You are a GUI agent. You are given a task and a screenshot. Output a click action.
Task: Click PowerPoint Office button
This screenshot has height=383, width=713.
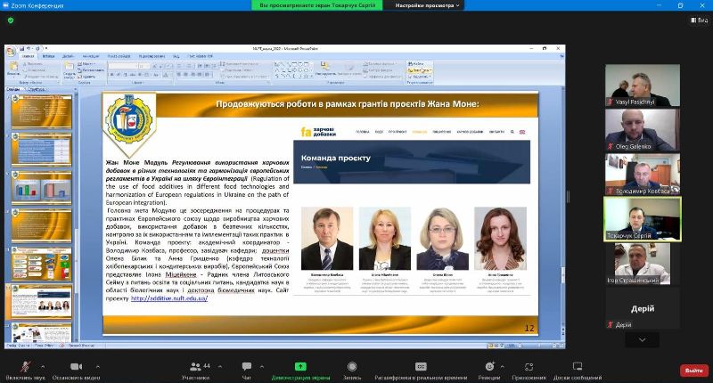[x=11, y=51]
